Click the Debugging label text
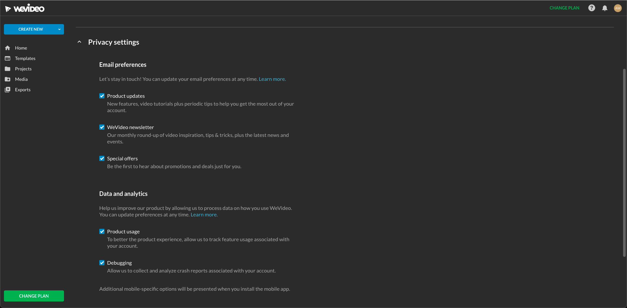Viewport: 627px width, 308px height. coord(120,263)
